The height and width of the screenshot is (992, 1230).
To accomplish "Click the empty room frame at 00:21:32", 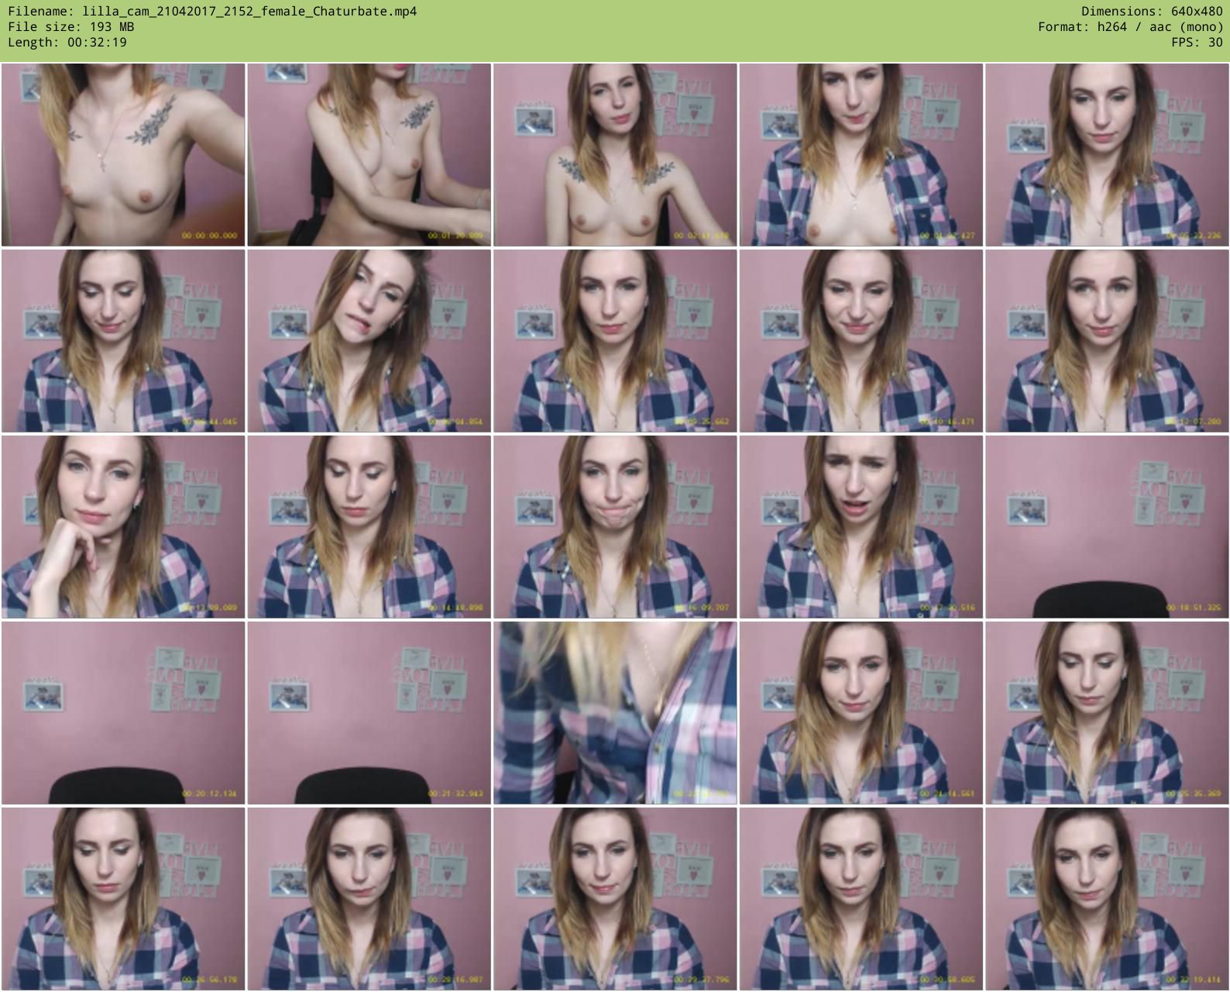I will click(369, 713).
